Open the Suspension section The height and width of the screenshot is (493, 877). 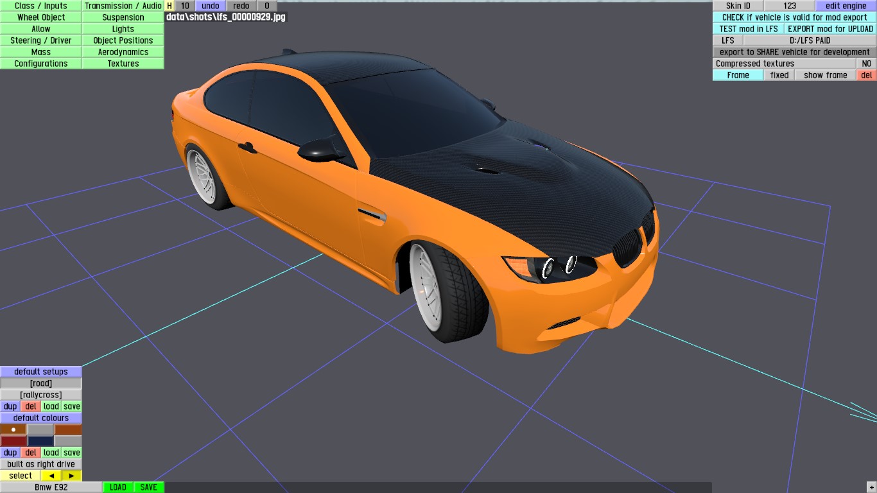[123, 17]
